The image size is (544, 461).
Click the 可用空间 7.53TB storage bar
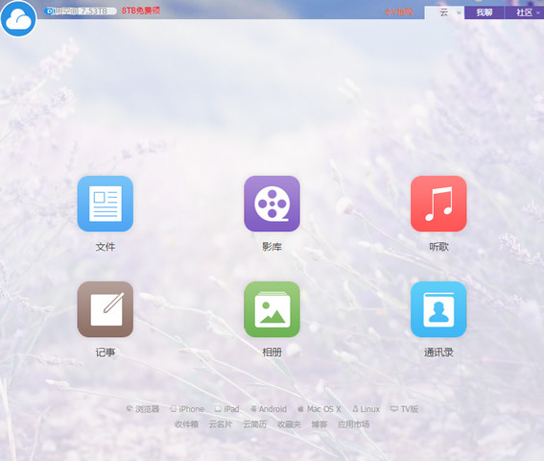[x=81, y=12]
